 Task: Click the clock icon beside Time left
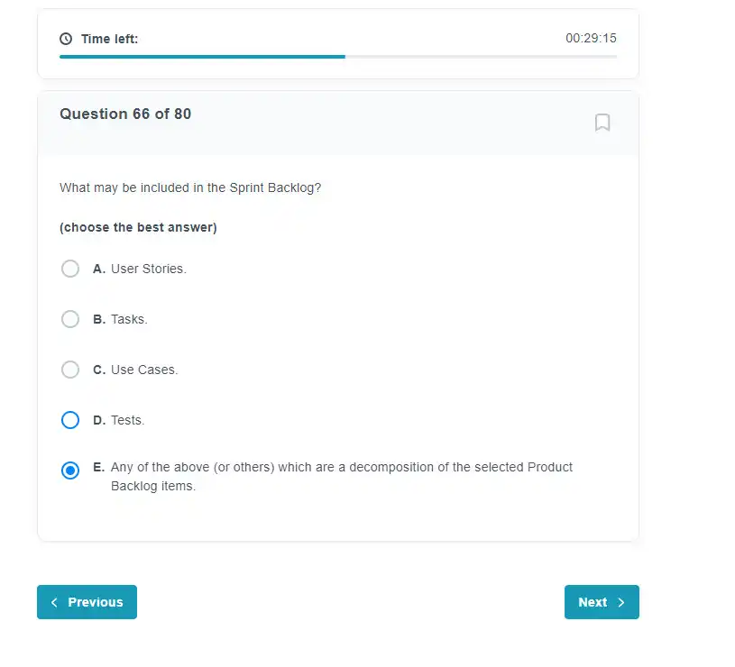tap(66, 39)
